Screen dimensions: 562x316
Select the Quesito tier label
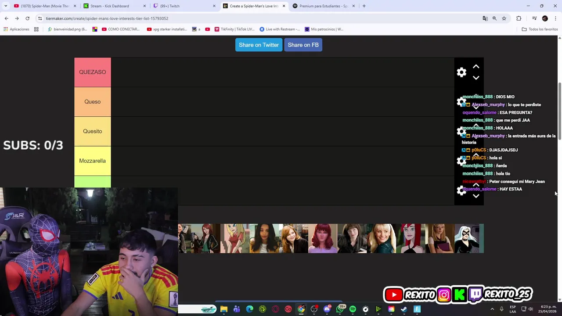tap(92, 131)
